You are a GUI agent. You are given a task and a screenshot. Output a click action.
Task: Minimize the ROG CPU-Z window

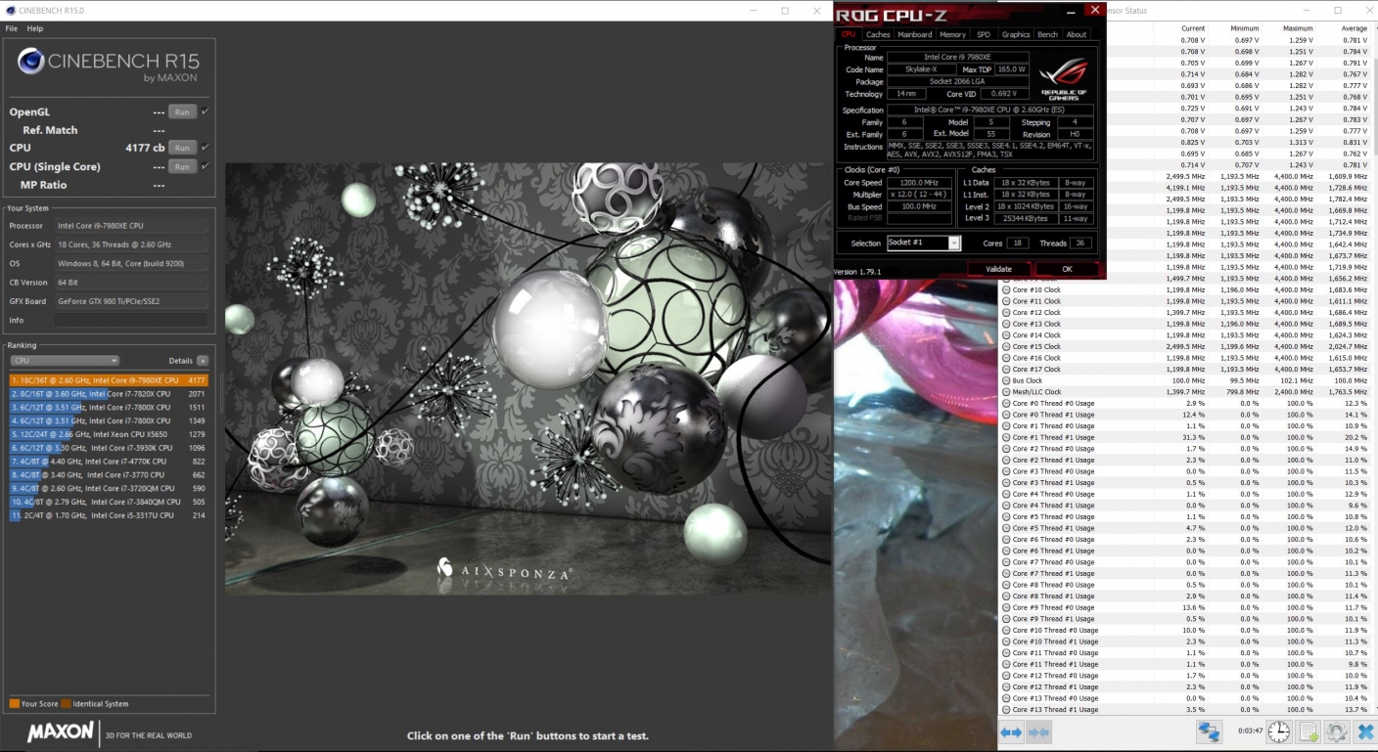pyautogui.click(x=1071, y=11)
